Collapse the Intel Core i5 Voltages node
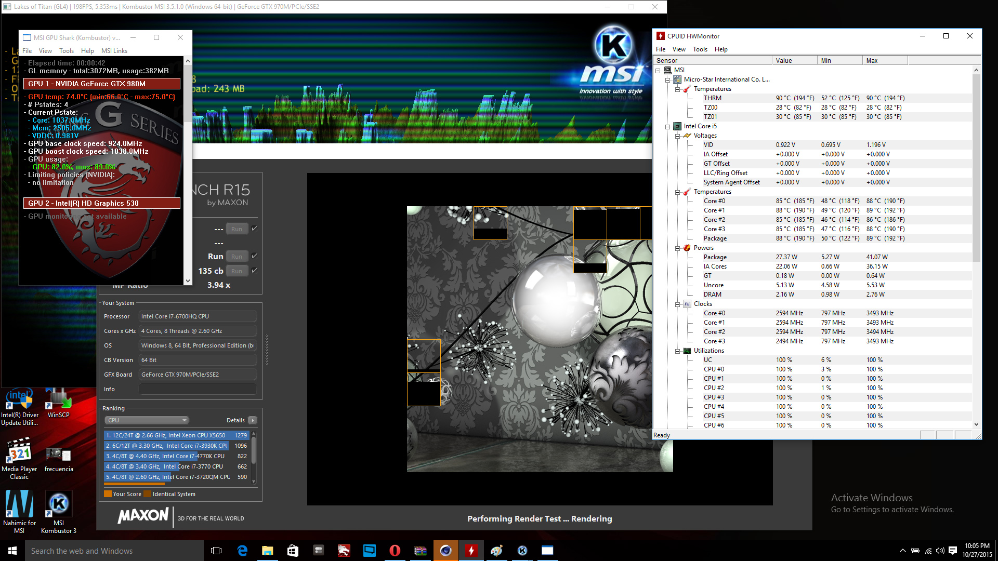The image size is (998, 561). tap(677, 136)
